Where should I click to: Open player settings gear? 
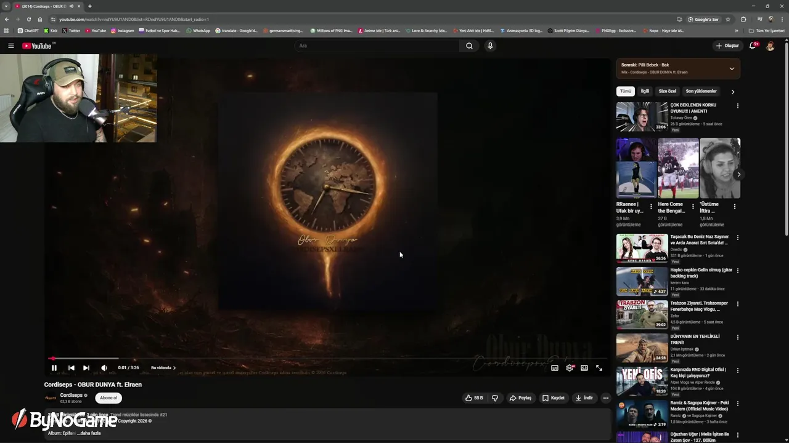pyautogui.click(x=570, y=368)
